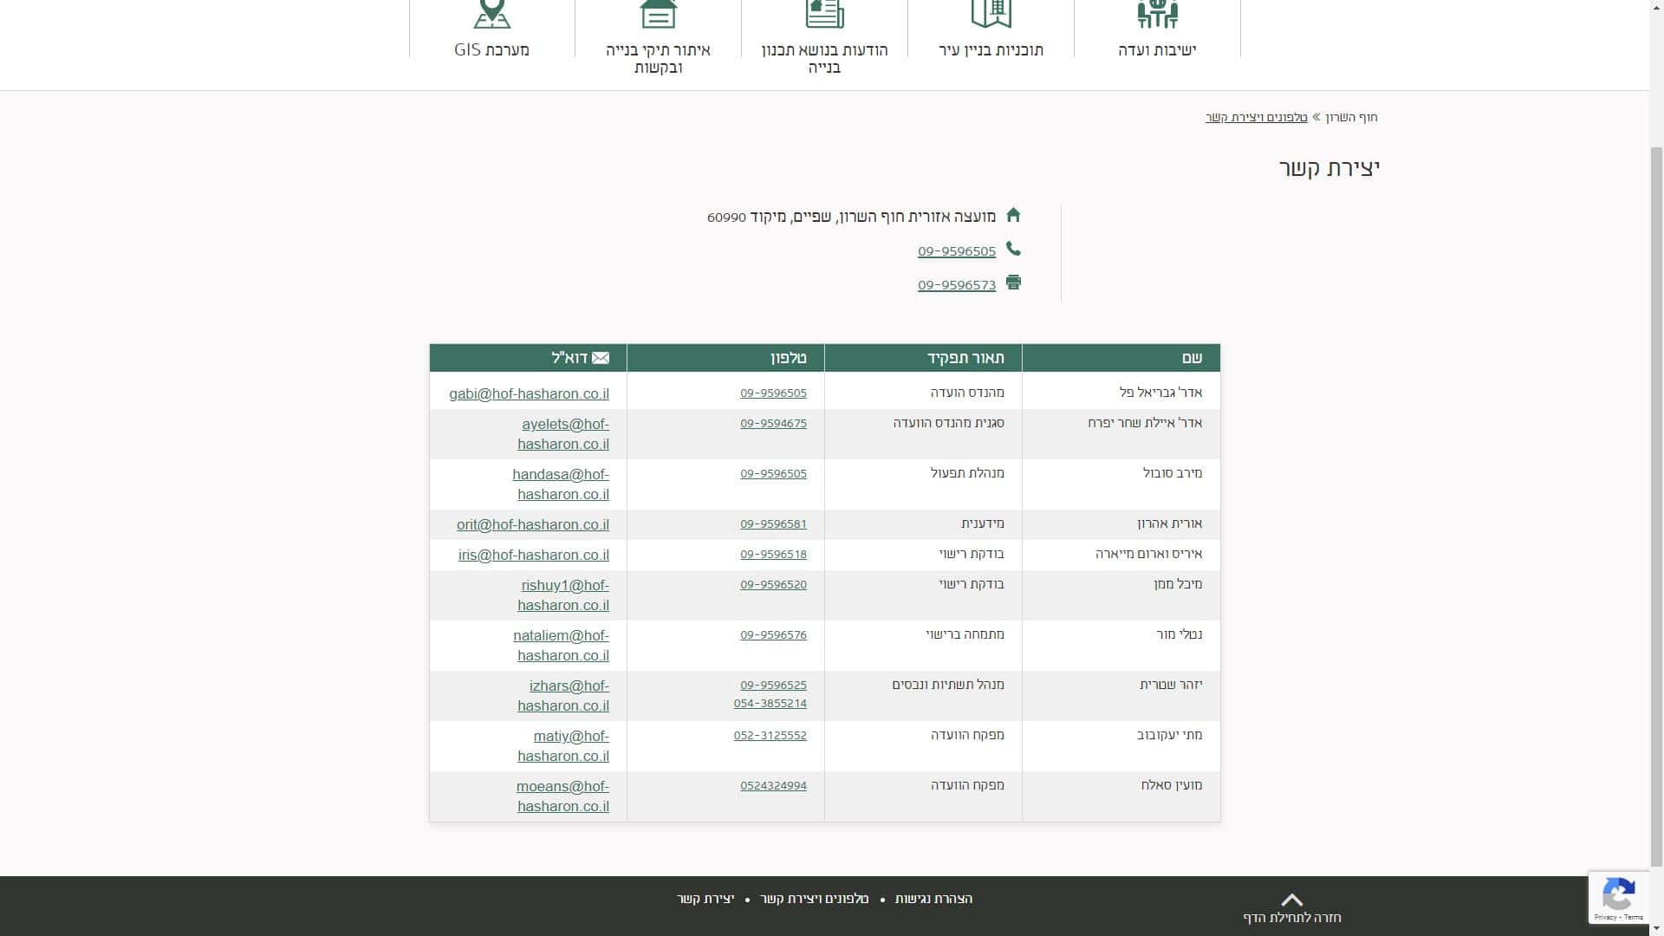Click phone number 09-9594675 in table

point(773,424)
